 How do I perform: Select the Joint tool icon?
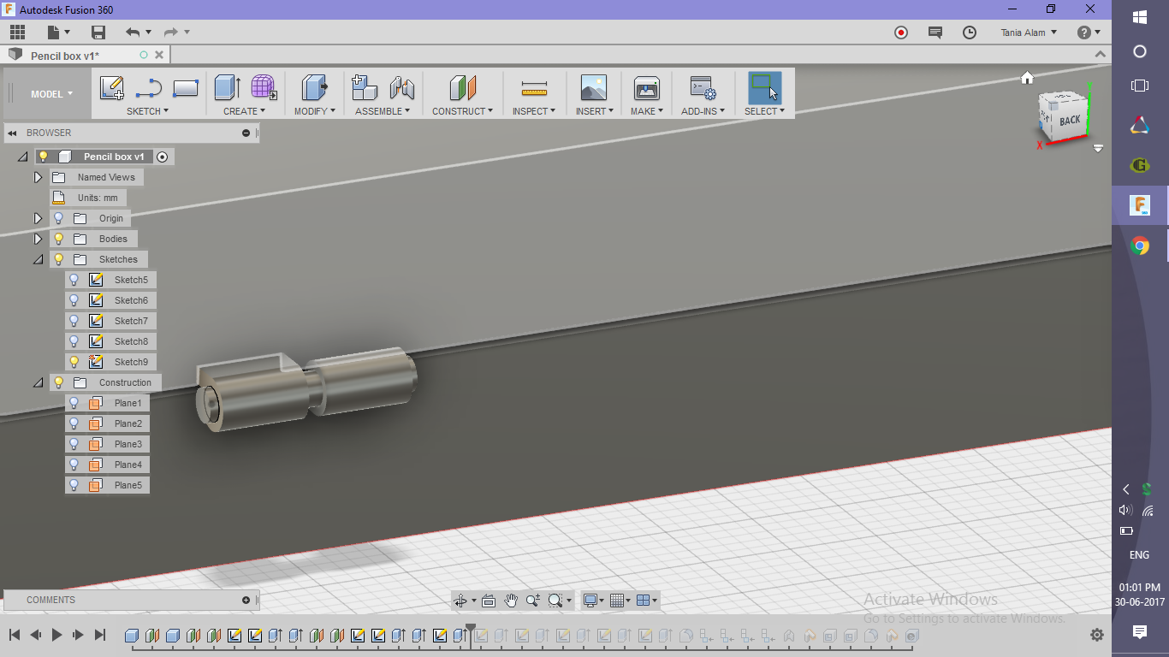click(401, 88)
